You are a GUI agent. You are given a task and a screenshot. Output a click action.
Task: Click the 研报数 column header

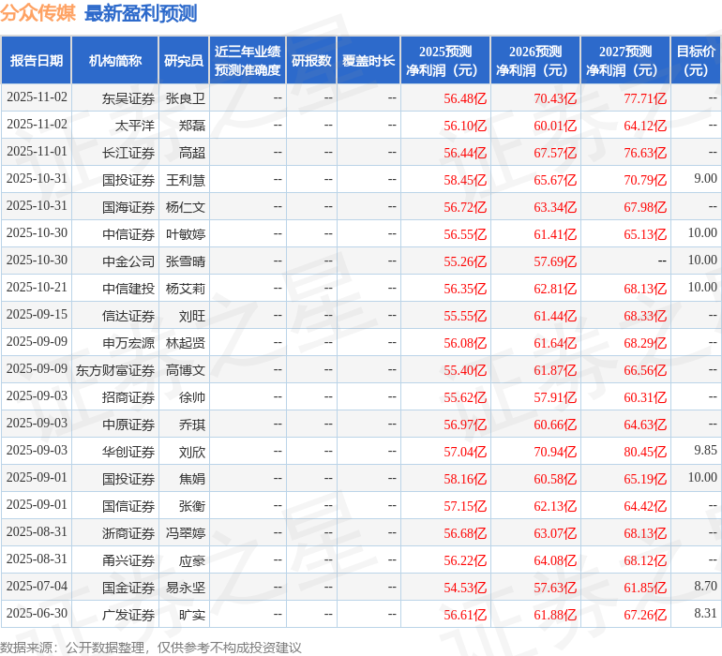pos(311,61)
